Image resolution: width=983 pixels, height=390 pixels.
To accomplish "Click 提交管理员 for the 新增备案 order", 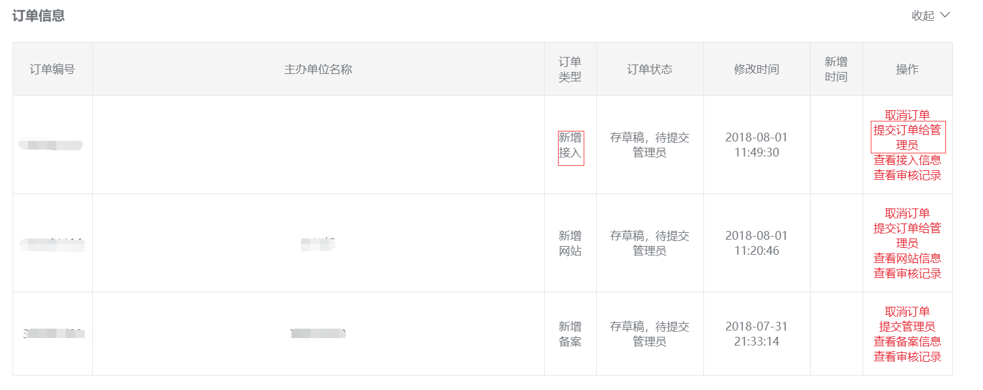I will [x=907, y=327].
